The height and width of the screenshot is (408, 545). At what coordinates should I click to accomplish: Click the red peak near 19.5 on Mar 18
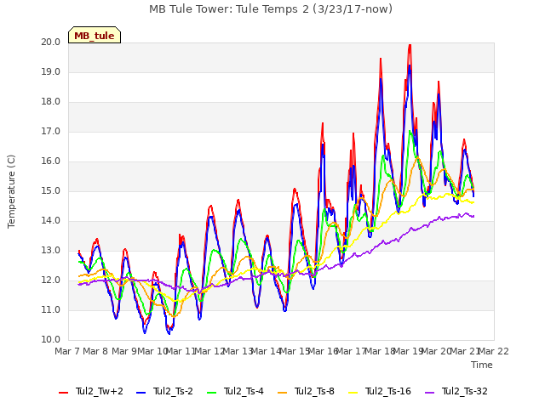381,59
